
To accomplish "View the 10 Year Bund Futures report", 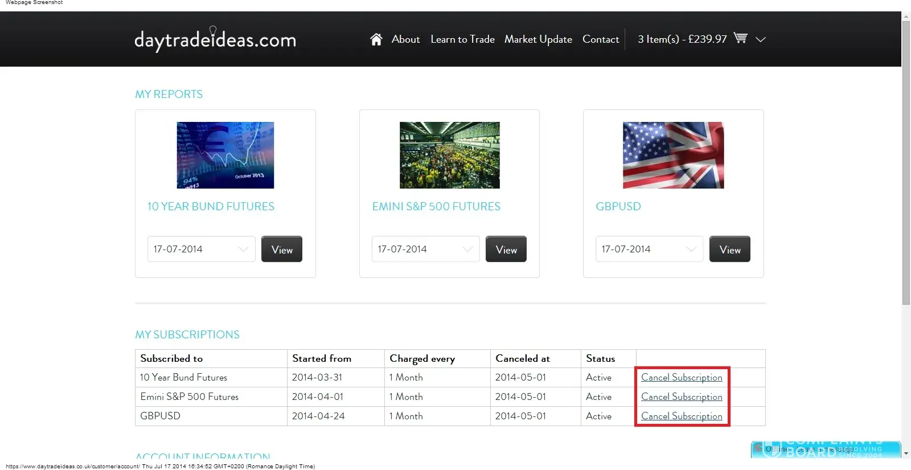I will (x=282, y=250).
